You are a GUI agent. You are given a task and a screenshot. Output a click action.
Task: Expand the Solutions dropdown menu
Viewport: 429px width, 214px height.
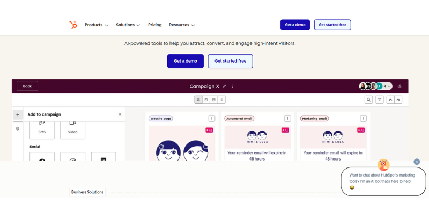click(128, 25)
